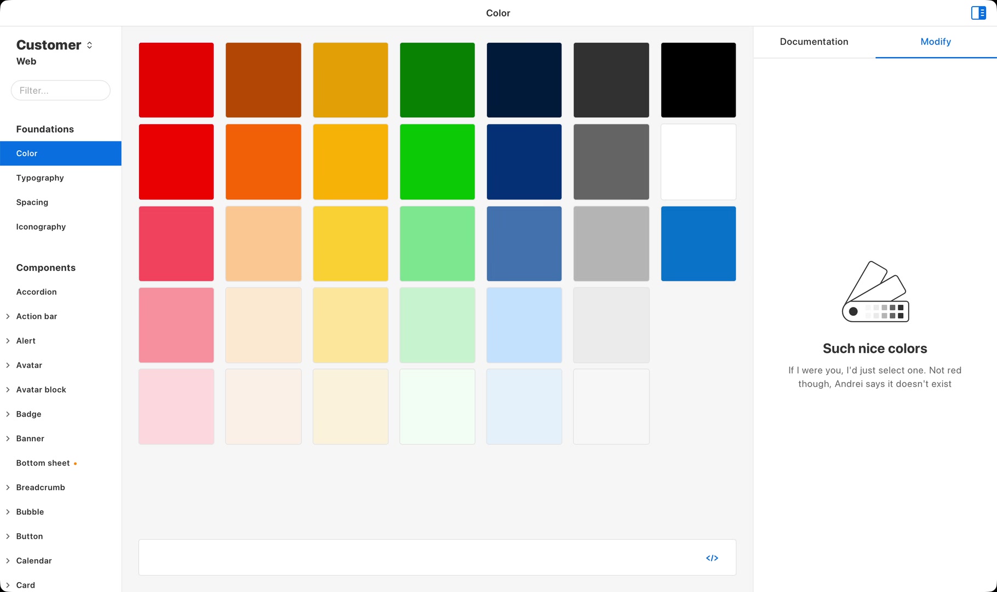Image resolution: width=997 pixels, height=592 pixels.
Task: Expand the Alert item
Action: coord(8,341)
